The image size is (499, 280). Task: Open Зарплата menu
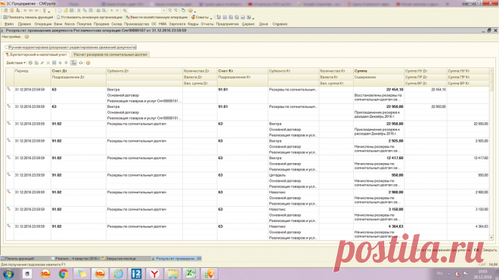pyautogui.click(x=177, y=24)
